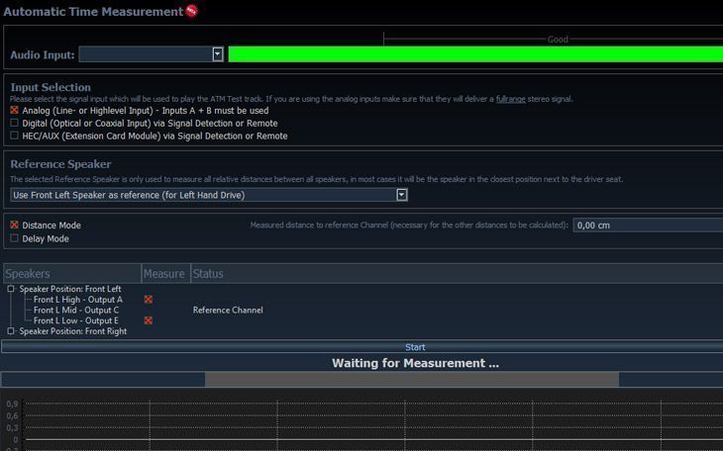The height and width of the screenshot is (451, 723).
Task: Select Front L Mid - Output C item
Action: [76, 311]
